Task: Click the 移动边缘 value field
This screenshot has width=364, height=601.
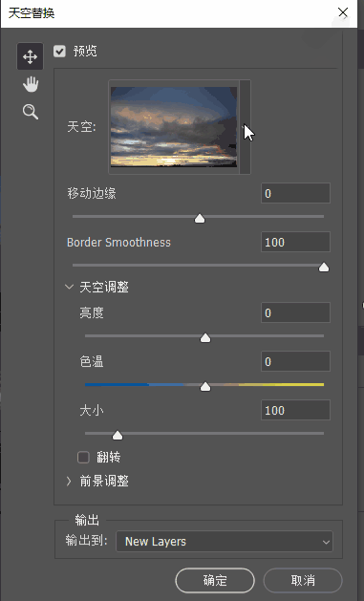Action: coord(295,193)
